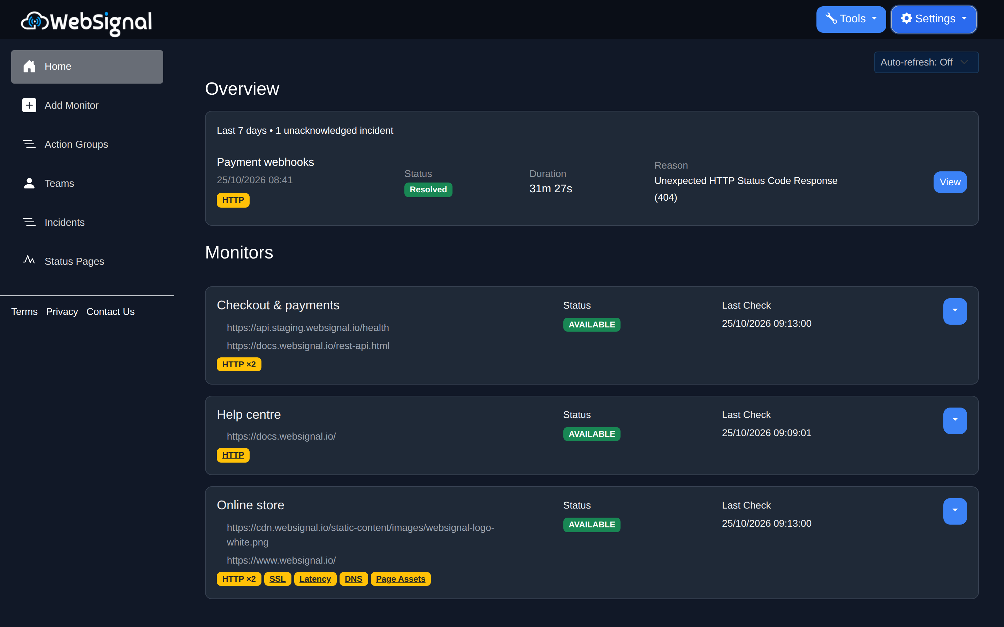Click https://api.staging.websignal.io/health URL
The image size is (1004, 627).
308,327
